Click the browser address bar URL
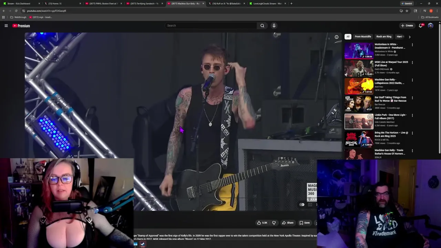This screenshot has width=441, height=248. [x=47, y=11]
